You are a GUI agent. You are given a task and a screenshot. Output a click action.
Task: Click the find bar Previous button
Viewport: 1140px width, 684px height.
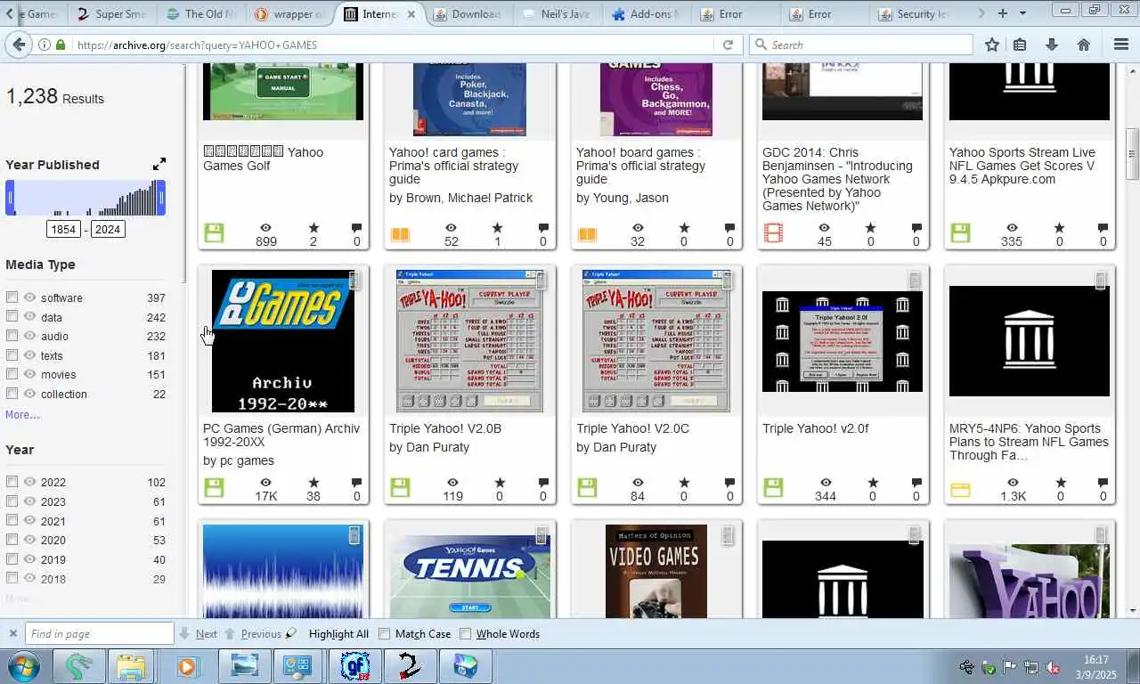pos(253,634)
